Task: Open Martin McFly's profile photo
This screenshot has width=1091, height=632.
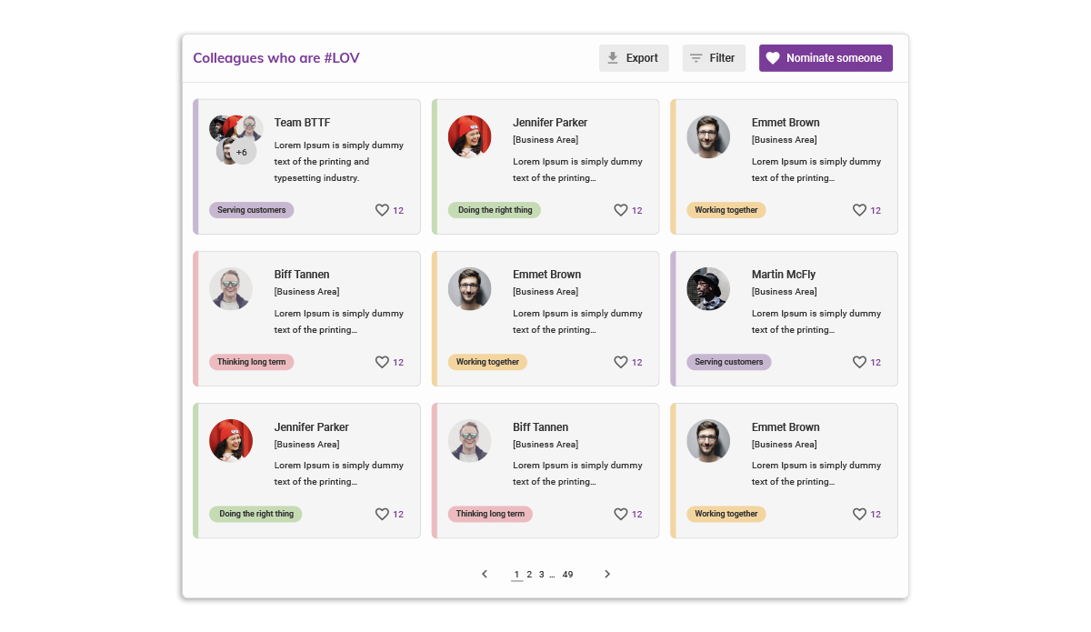Action: coord(708,289)
